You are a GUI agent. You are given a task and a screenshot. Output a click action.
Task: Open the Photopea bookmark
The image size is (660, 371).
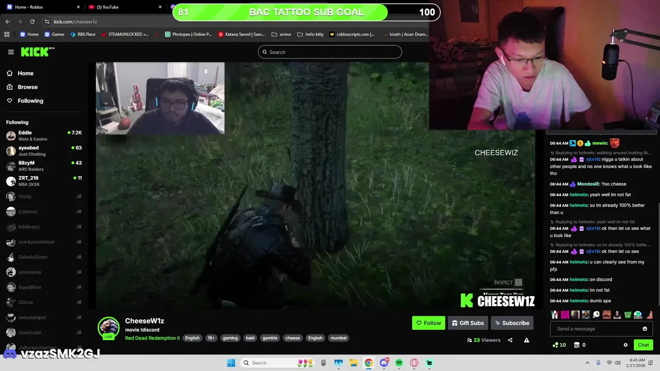point(188,35)
